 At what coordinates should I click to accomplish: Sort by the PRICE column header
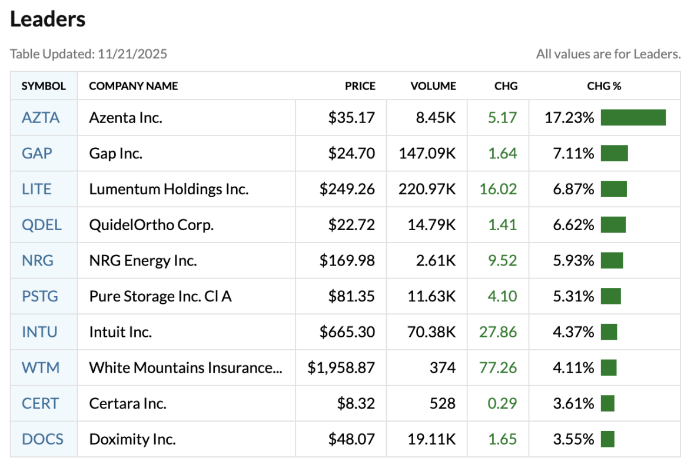360,86
